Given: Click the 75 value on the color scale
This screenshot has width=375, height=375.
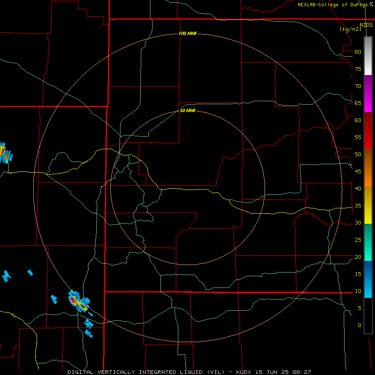Looking at the screenshot, I should point(358,69).
